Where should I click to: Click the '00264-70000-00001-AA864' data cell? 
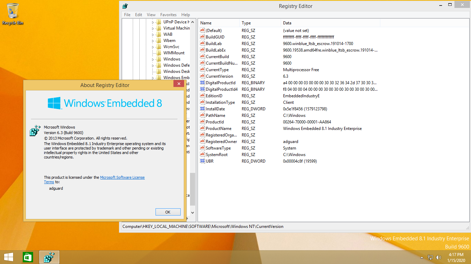(307, 122)
